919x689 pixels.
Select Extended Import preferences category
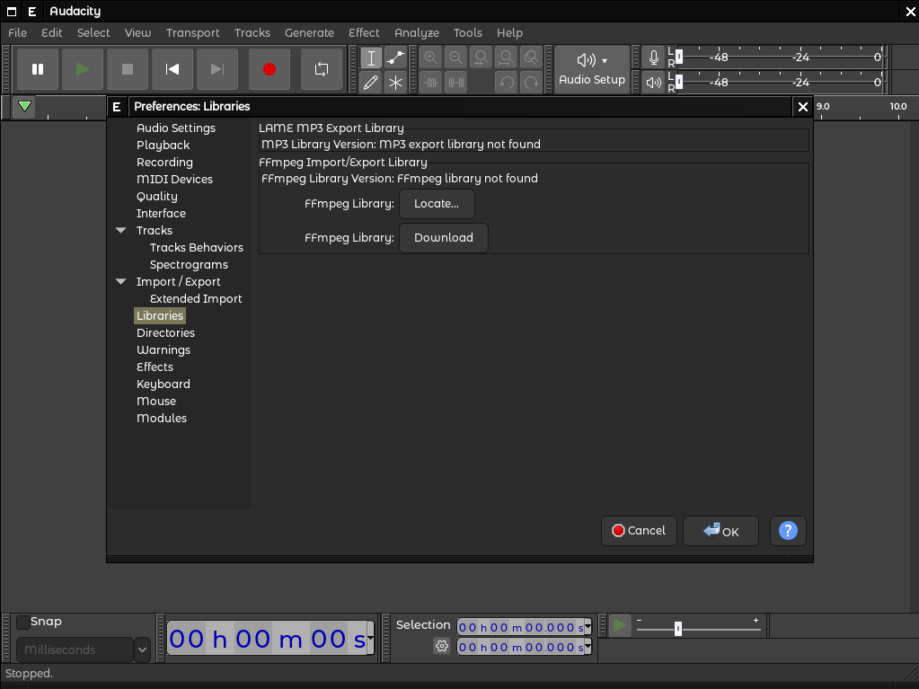click(196, 298)
